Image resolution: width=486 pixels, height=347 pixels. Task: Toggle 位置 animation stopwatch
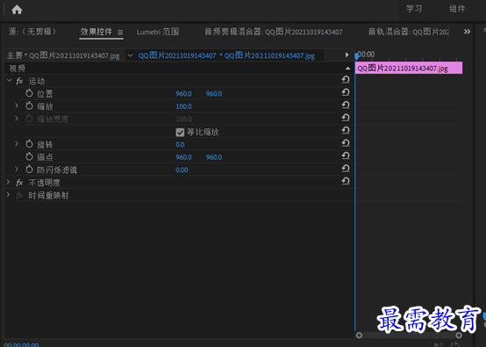click(29, 93)
